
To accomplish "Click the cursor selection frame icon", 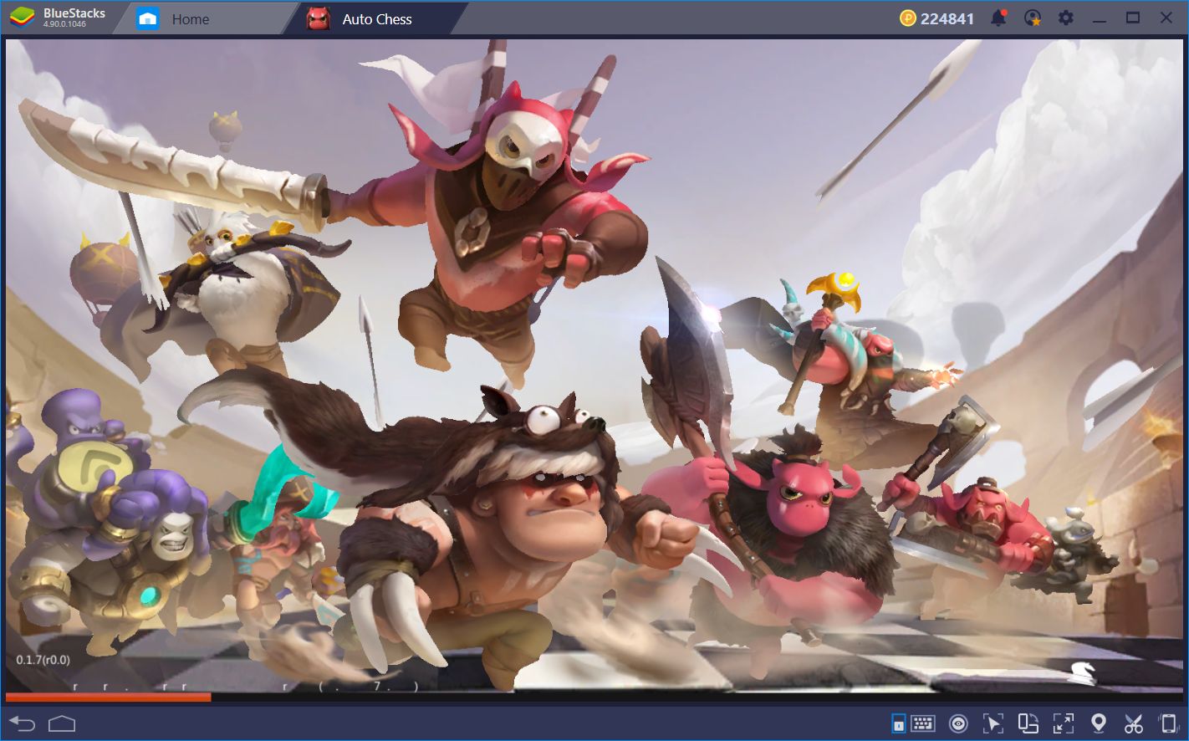I will coord(993,723).
